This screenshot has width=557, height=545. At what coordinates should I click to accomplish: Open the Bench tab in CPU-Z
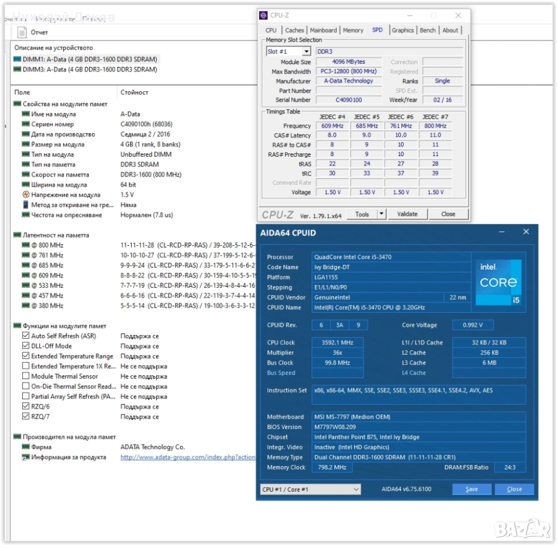point(428,30)
